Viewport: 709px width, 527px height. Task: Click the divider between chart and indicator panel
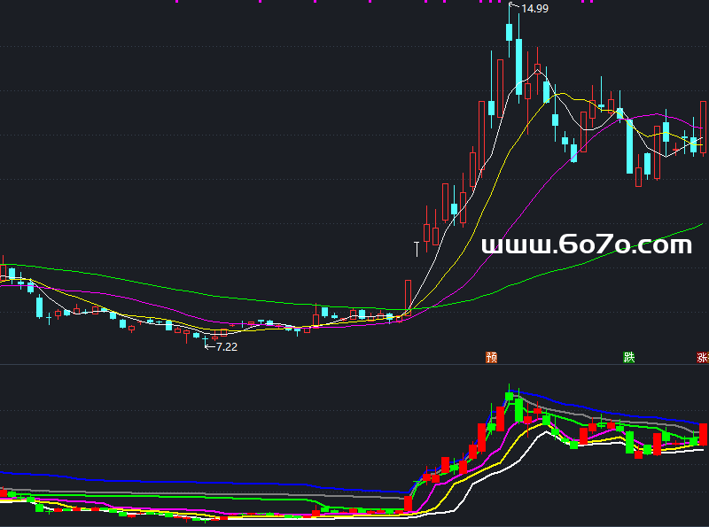(354, 364)
